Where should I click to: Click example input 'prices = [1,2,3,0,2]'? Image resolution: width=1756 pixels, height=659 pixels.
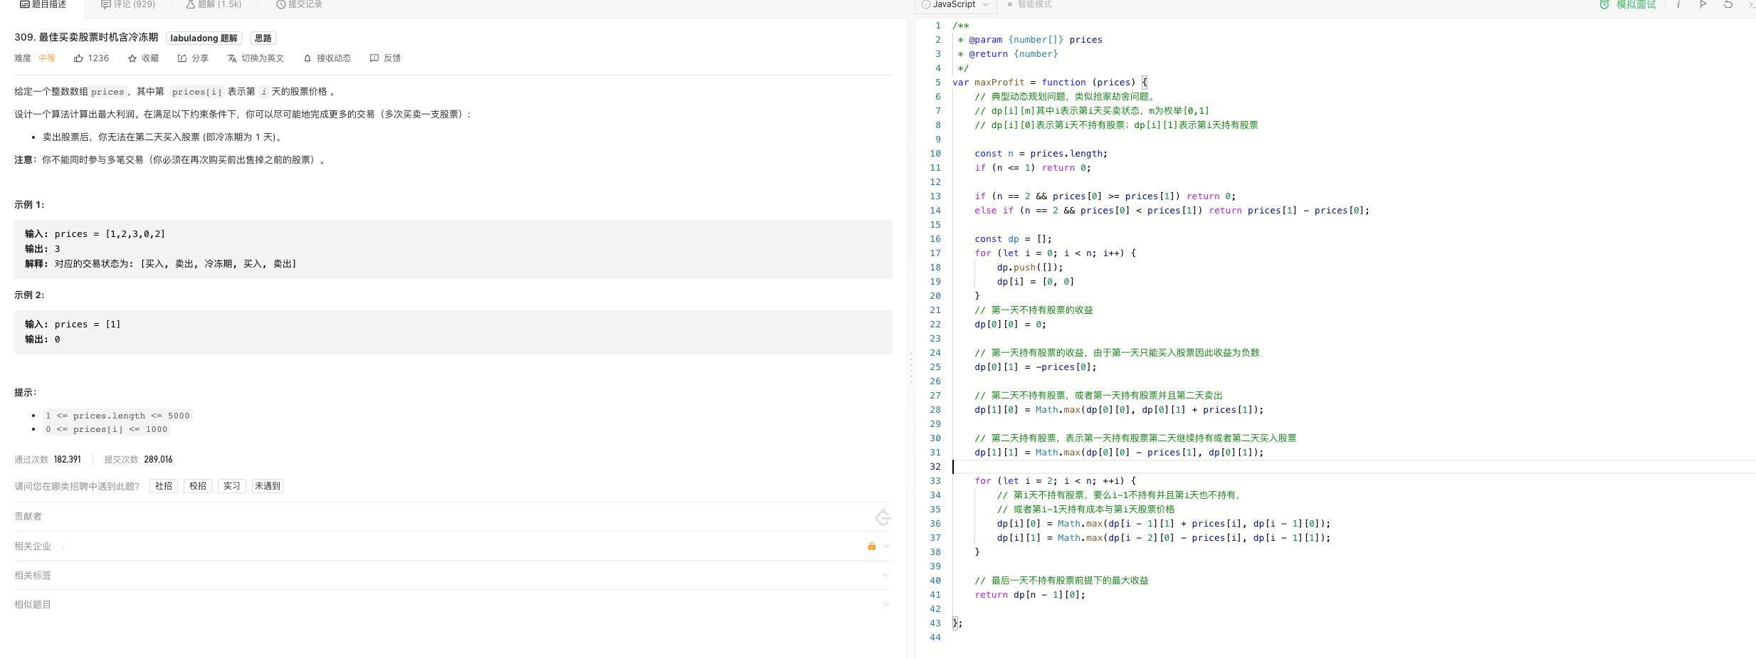click(110, 234)
